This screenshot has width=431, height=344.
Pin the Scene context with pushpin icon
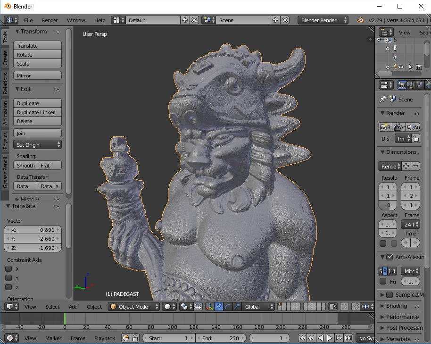[x=382, y=100]
